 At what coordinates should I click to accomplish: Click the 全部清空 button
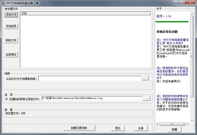click(x=11, y=54)
